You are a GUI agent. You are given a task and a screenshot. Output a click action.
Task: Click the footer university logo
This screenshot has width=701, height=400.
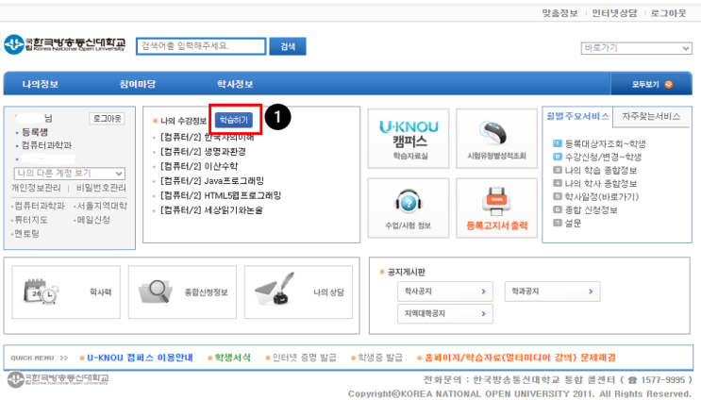(x=58, y=379)
